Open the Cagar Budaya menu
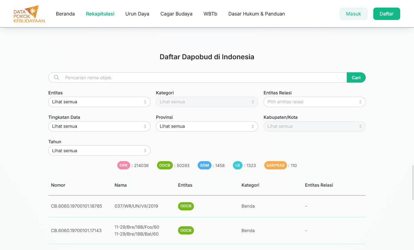Viewport: 414px width, 250px height. coord(176,14)
